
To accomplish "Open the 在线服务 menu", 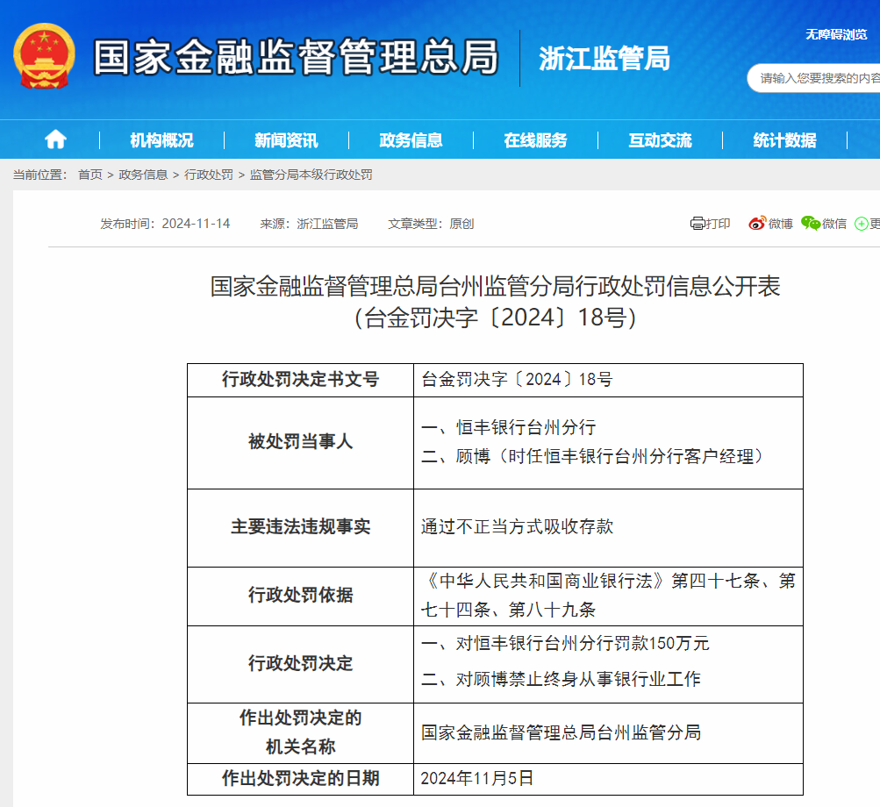I will click(x=535, y=139).
